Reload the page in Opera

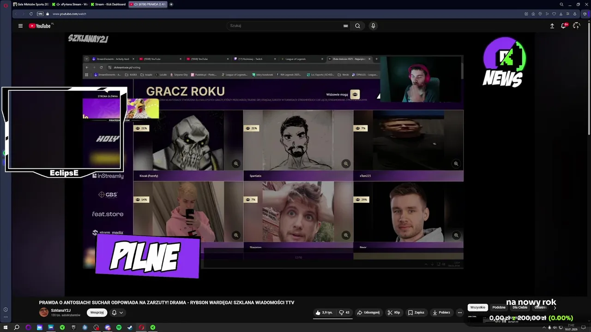point(31,14)
